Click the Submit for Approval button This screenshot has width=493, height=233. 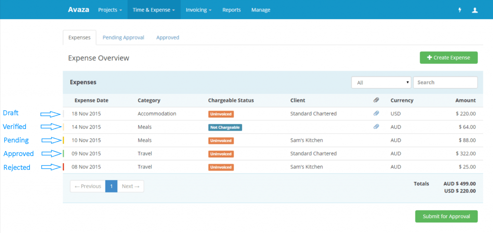(446, 216)
